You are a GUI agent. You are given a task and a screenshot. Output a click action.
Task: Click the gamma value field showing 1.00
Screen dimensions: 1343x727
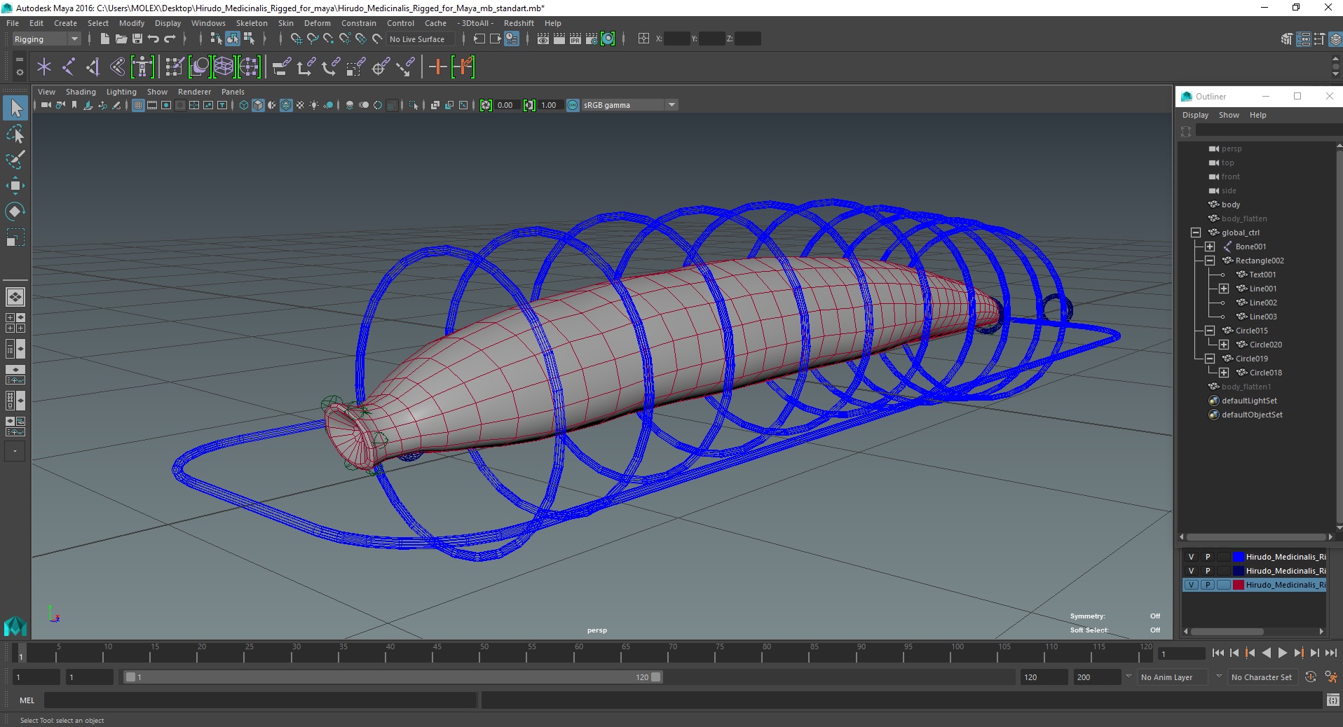(550, 105)
